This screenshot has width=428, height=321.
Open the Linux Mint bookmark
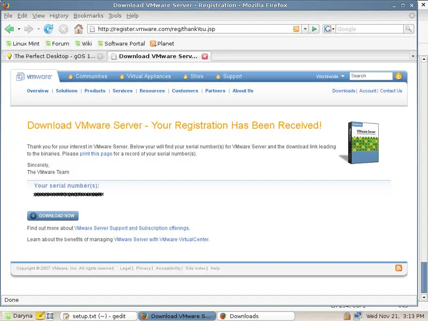(x=23, y=44)
